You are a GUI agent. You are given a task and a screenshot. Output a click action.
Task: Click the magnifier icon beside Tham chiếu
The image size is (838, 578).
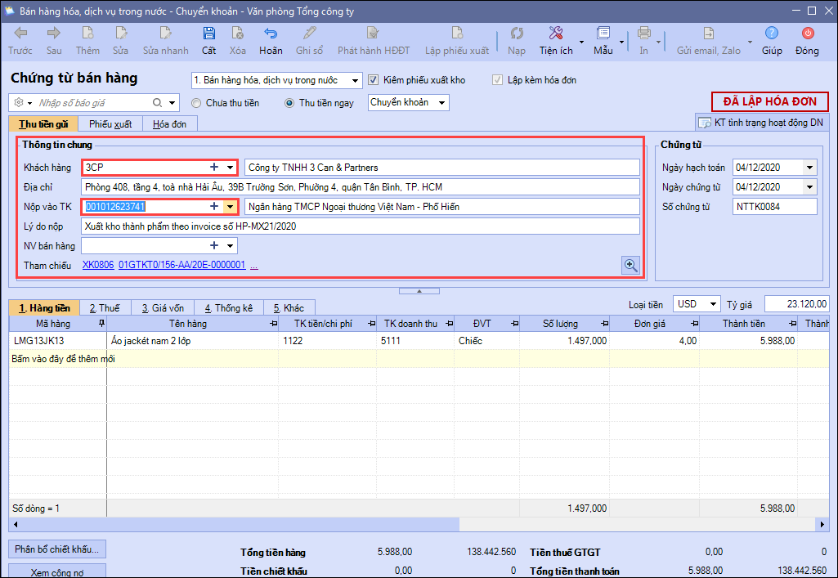tap(630, 265)
